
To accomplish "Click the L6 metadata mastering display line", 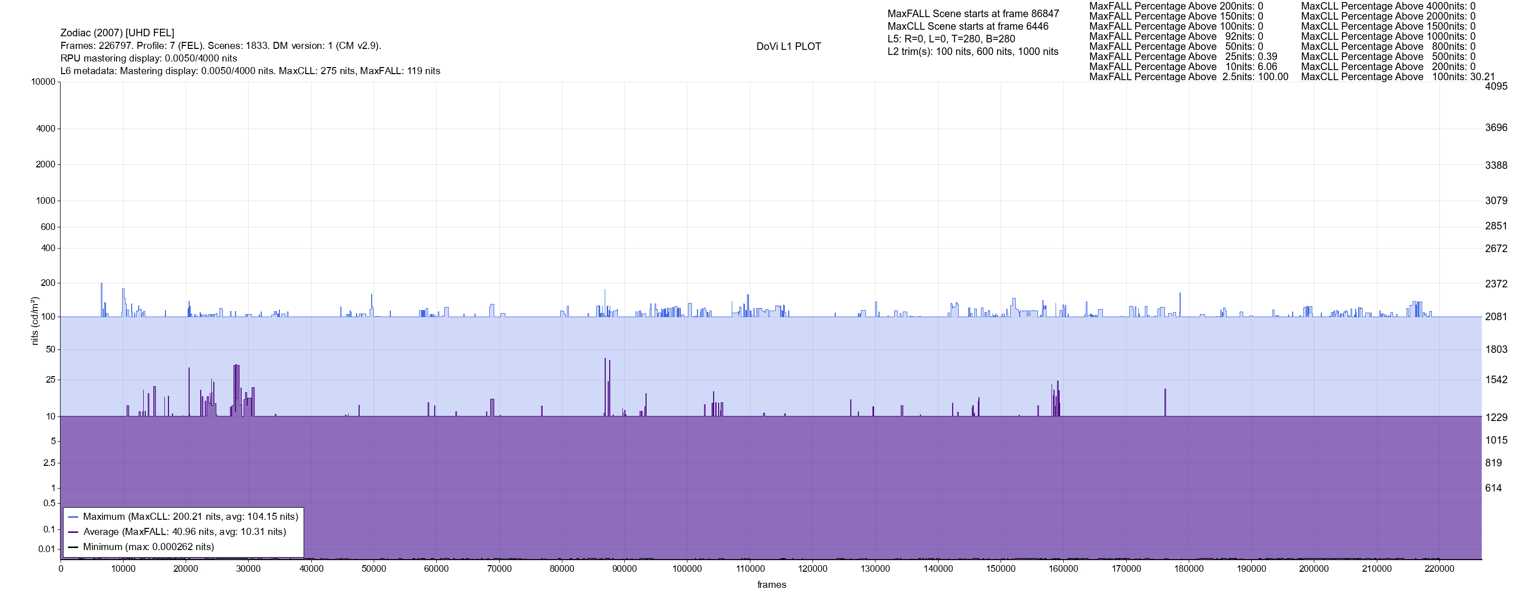I will pyautogui.click(x=250, y=71).
